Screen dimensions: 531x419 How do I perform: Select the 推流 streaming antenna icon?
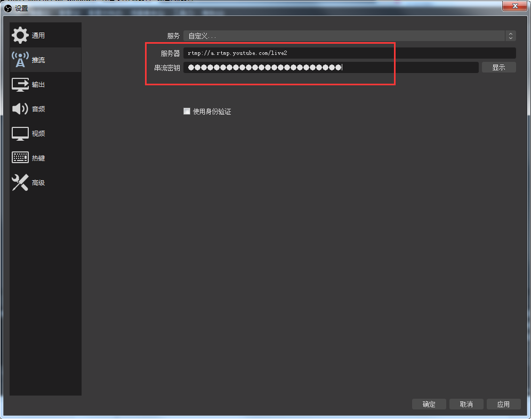pos(20,60)
